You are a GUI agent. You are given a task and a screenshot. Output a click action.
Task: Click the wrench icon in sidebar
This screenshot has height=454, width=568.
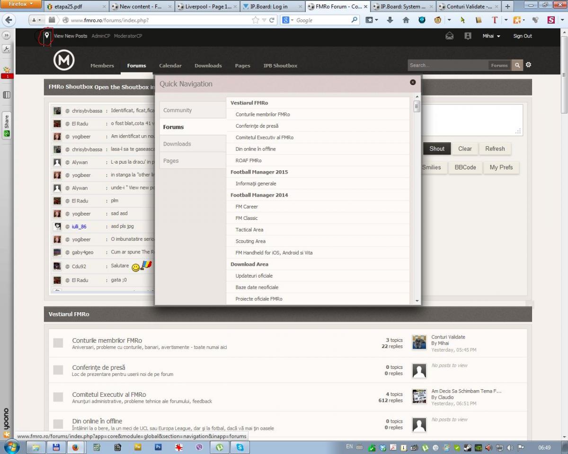coord(7,49)
